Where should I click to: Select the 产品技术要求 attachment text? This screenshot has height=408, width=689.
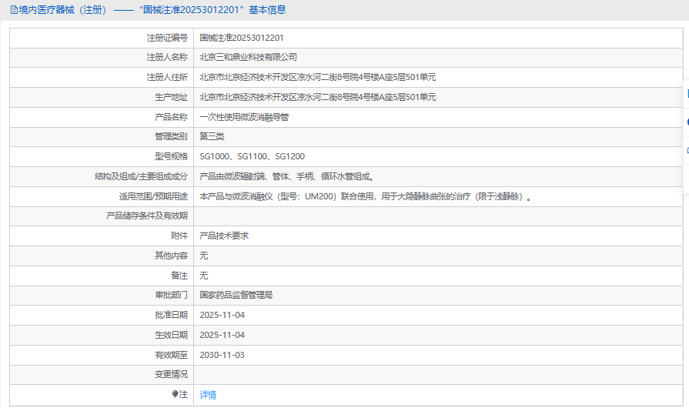224,236
